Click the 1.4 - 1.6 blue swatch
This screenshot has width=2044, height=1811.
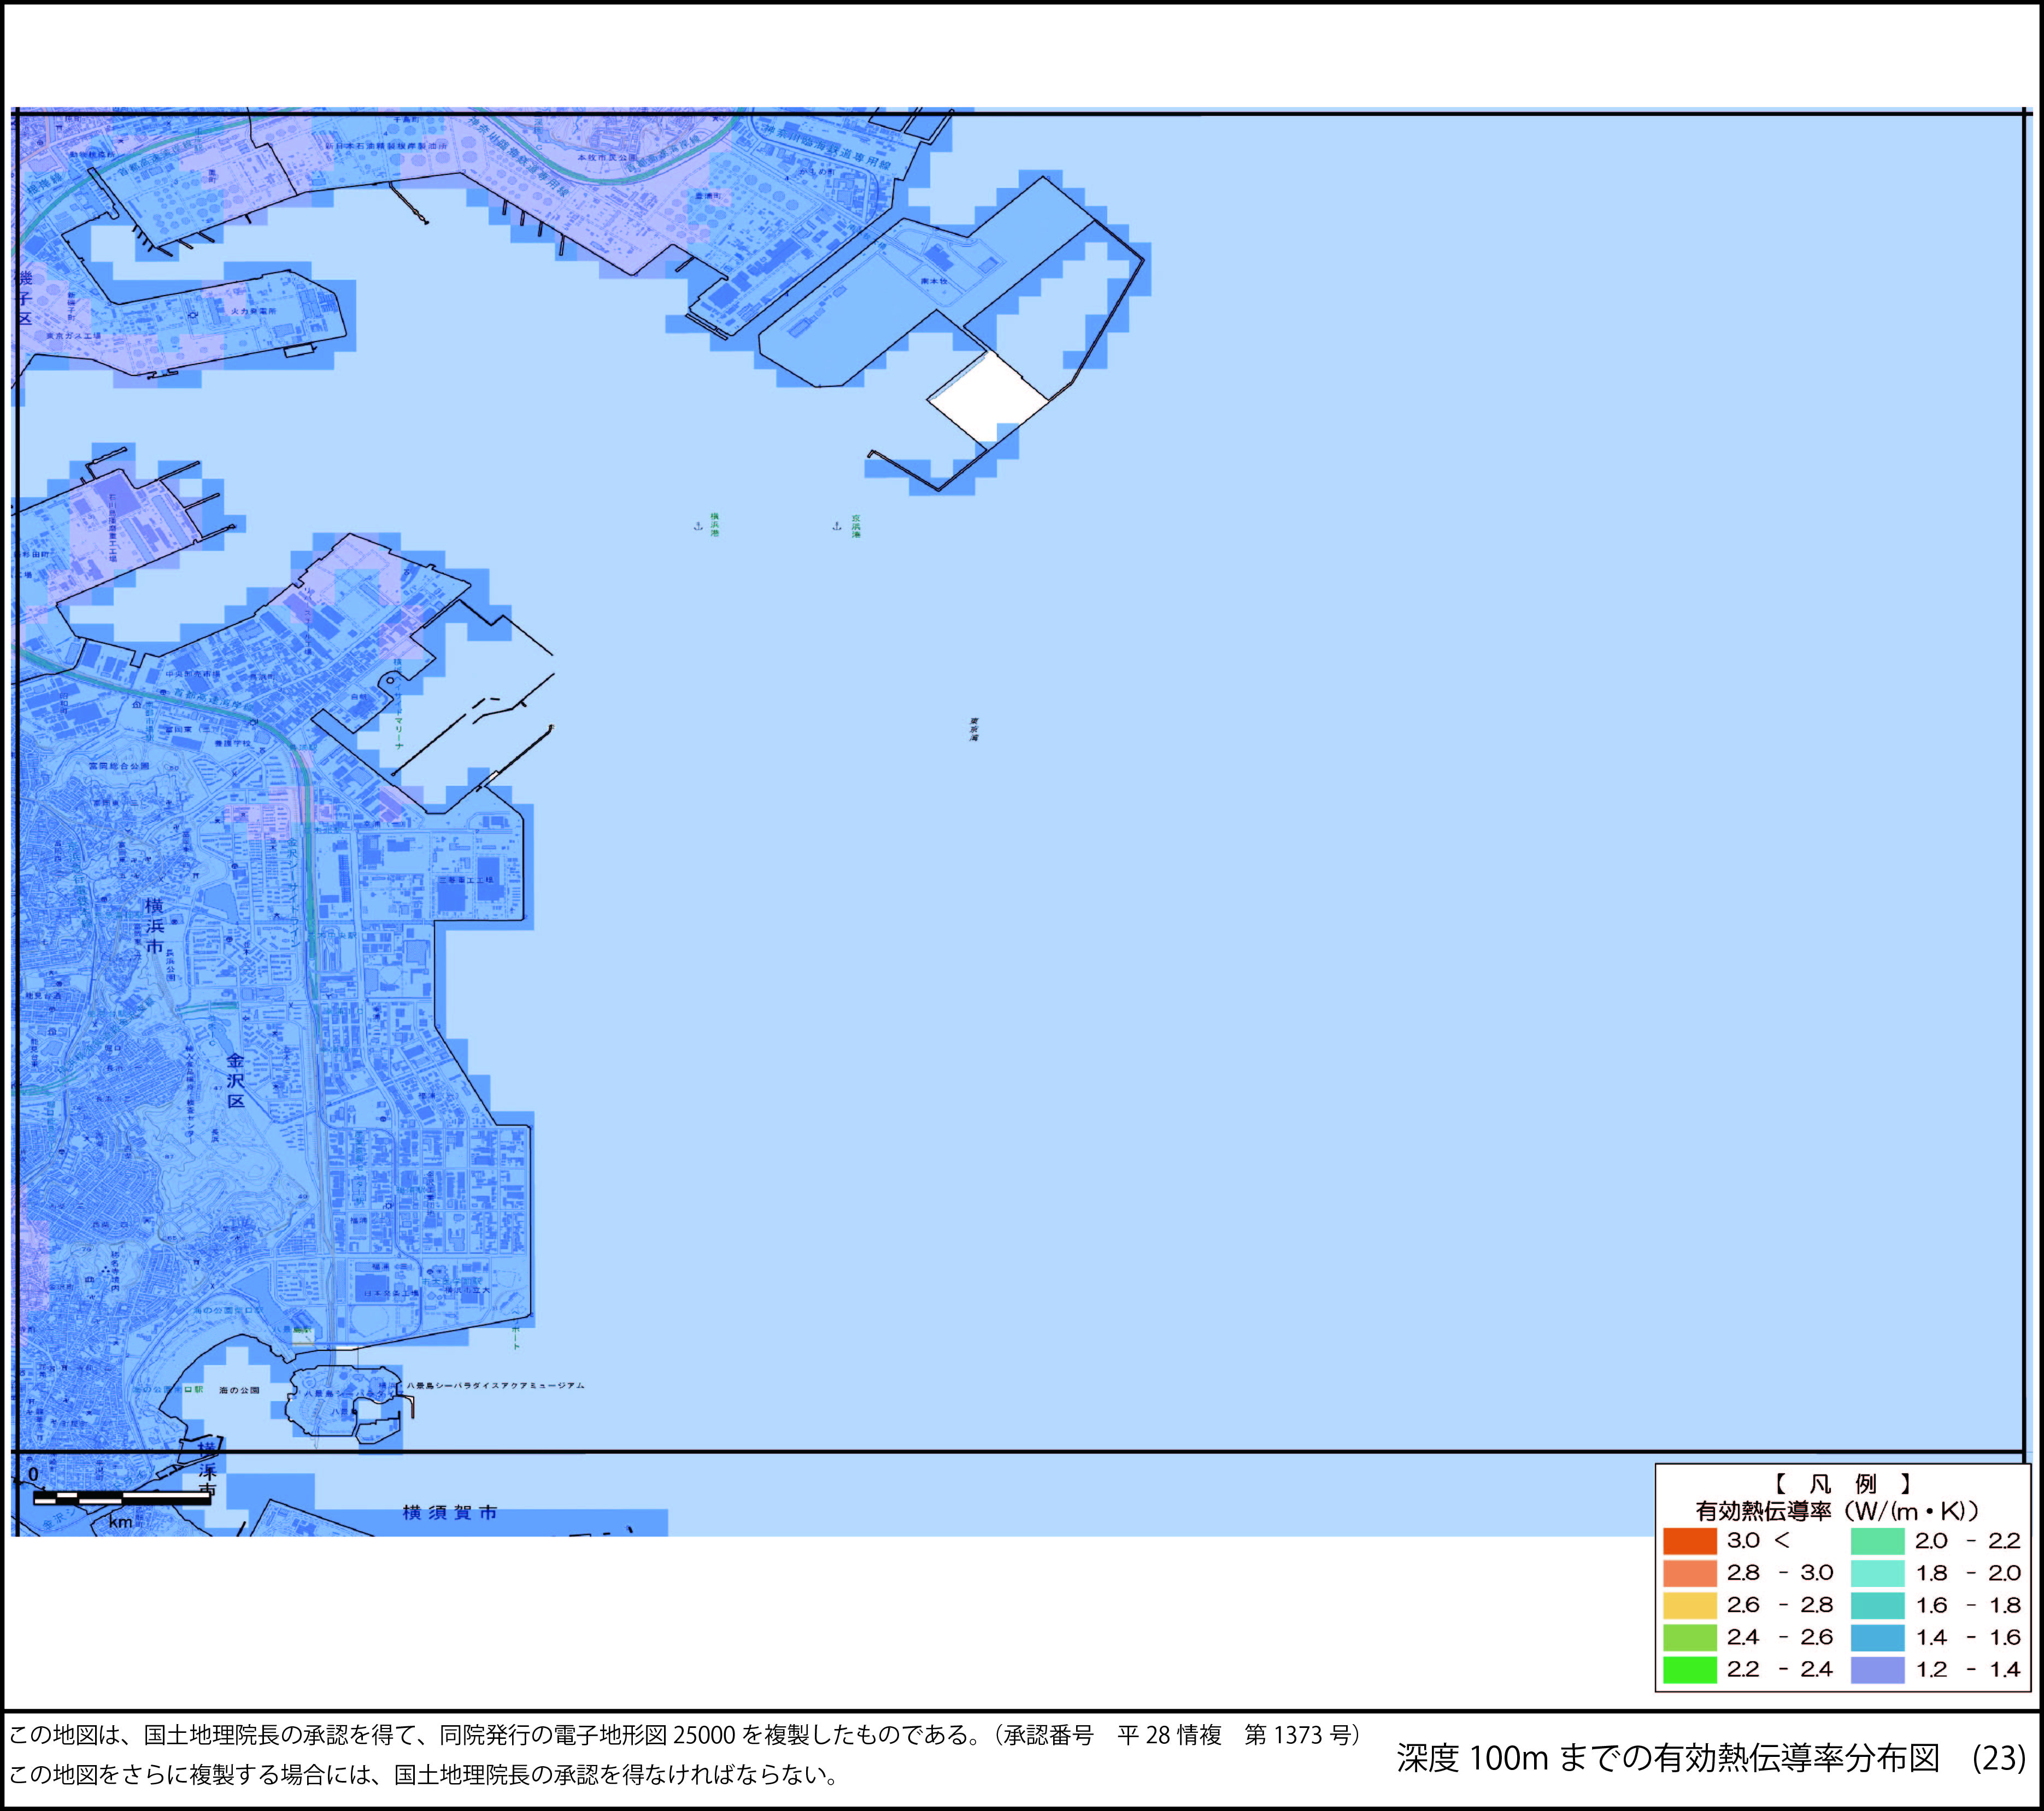(x=1877, y=1637)
